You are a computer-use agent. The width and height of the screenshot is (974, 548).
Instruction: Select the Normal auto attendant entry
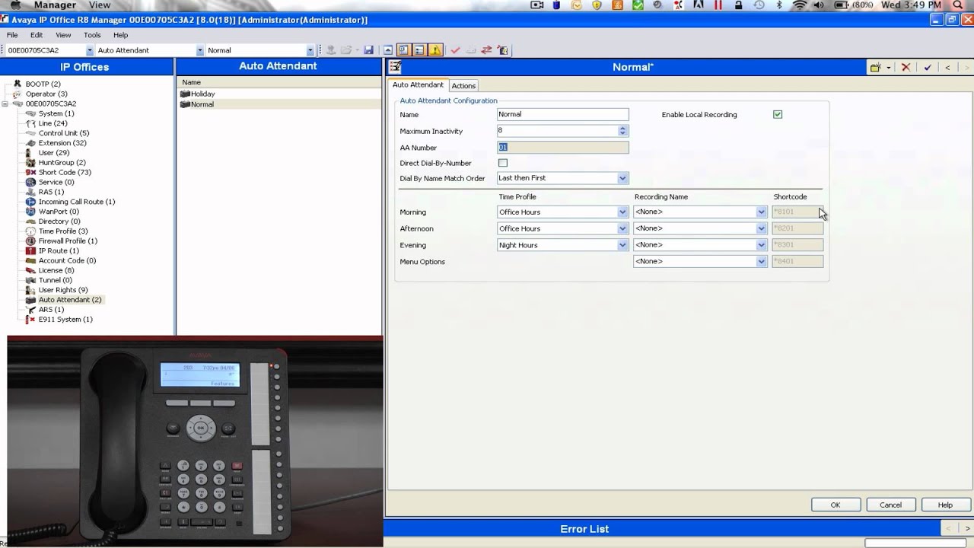[x=202, y=104]
